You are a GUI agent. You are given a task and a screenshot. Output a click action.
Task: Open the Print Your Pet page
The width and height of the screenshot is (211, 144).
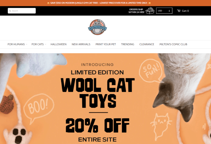click(x=106, y=44)
